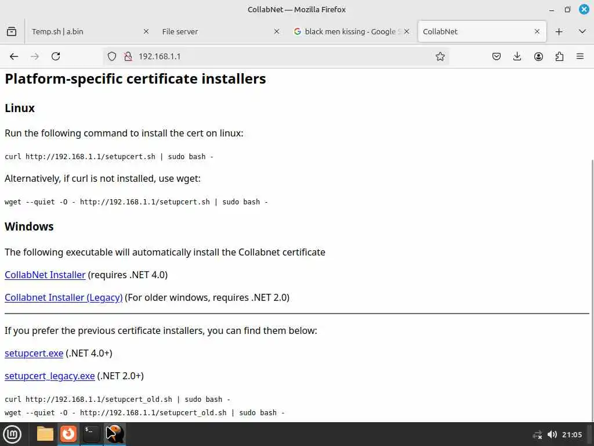Click the Platform-specific certificate installers heading
594x446 pixels.
[x=135, y=79]
